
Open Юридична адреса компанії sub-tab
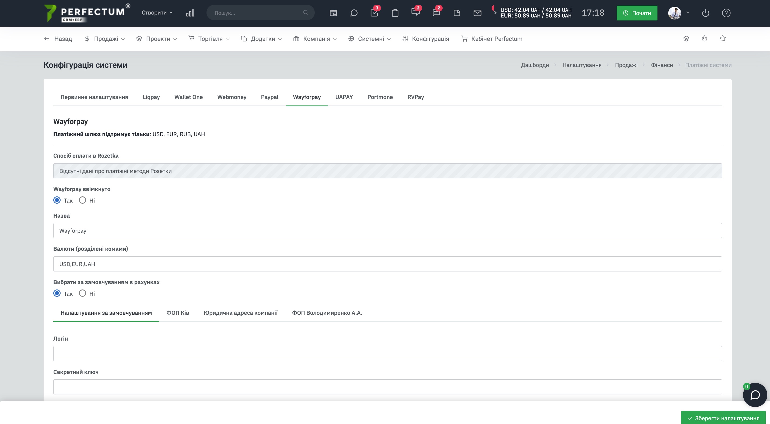point(241,313)
